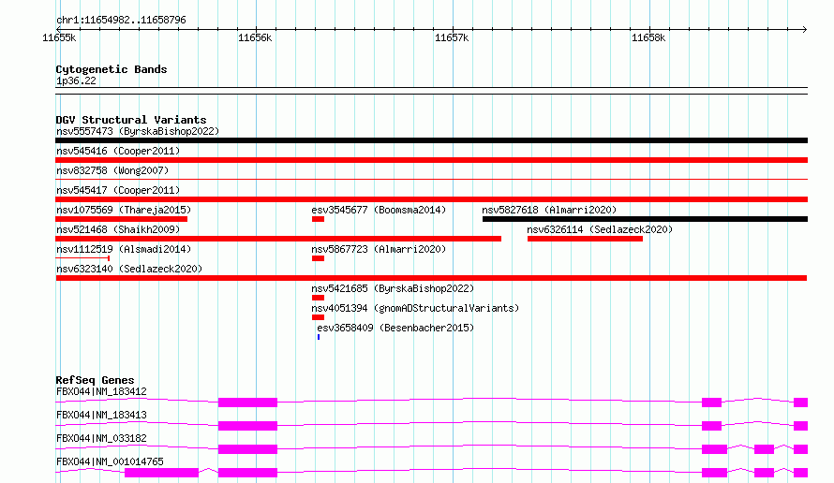834x483 pixels.
Task: Click the long red bar under nsv6323140
Action: coord(431,278)
